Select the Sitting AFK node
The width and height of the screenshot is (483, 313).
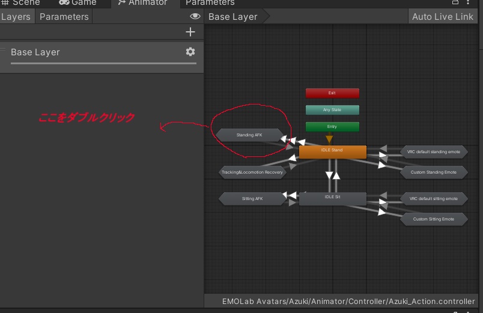[x=252, y=199]
